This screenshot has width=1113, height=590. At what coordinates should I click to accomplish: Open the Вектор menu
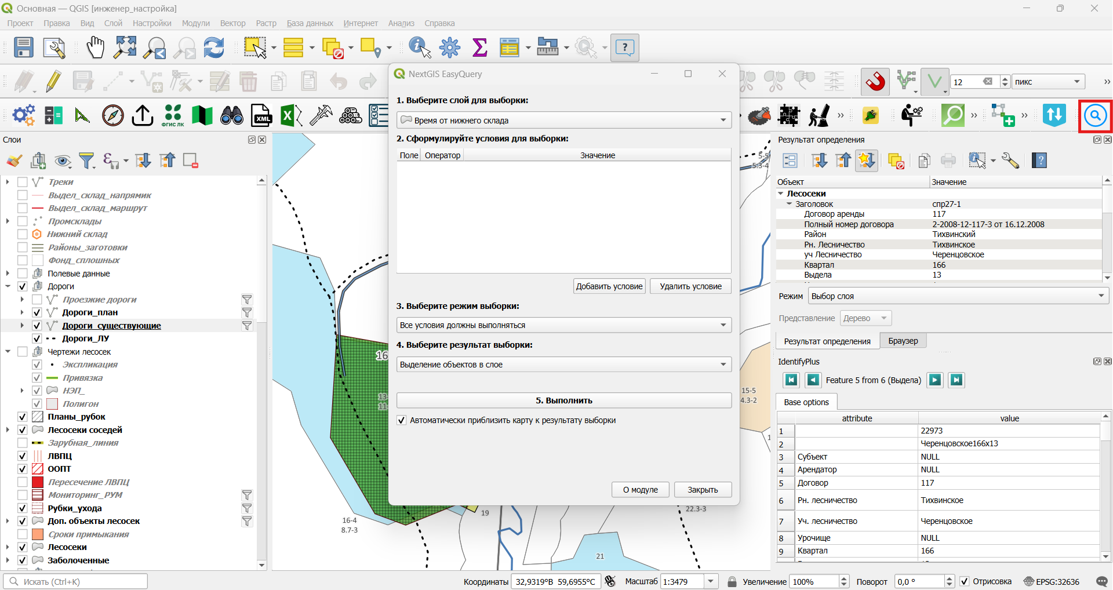tap(232, 23)
